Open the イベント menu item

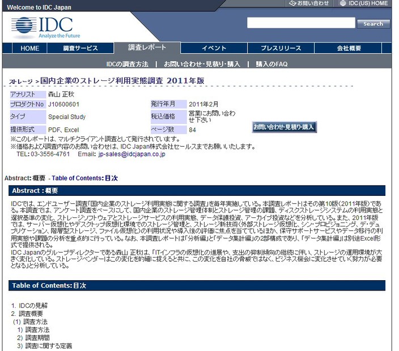(214, 48)
